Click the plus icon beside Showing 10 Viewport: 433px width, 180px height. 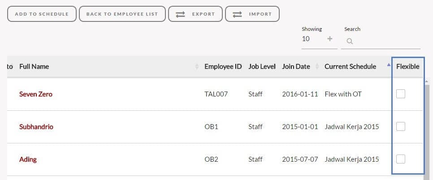pos(330,39)
